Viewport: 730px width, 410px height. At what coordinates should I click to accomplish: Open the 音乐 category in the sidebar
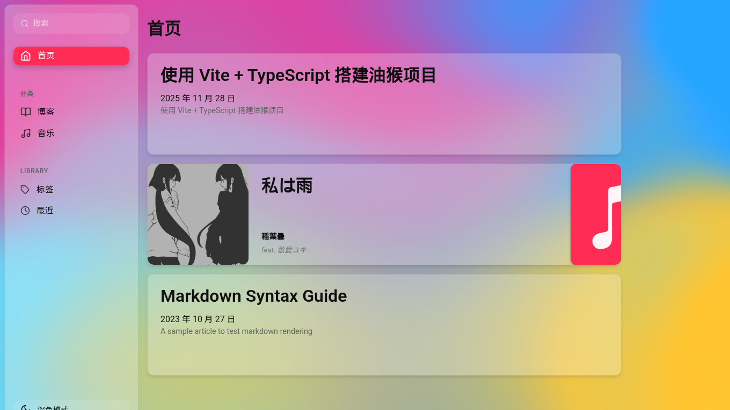click(x=45, y=133)
